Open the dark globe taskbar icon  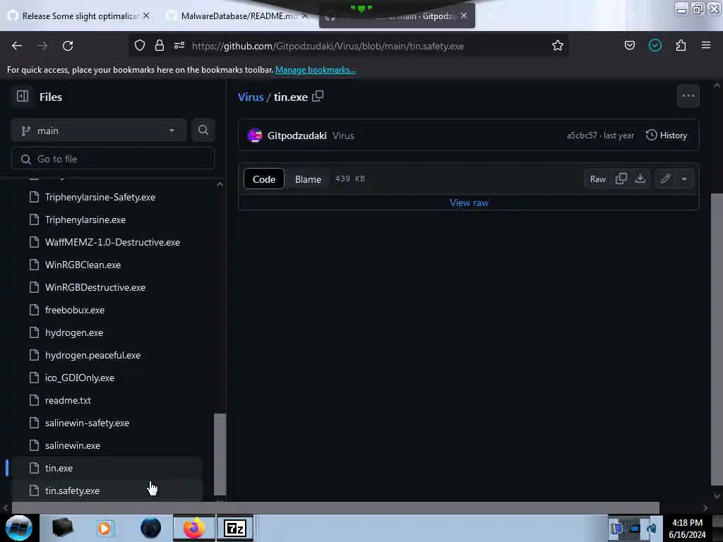click(151, 528)
